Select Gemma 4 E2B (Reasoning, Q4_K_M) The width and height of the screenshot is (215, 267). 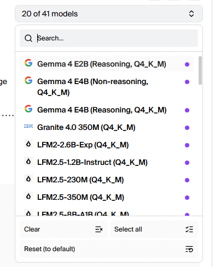(107, 64)
